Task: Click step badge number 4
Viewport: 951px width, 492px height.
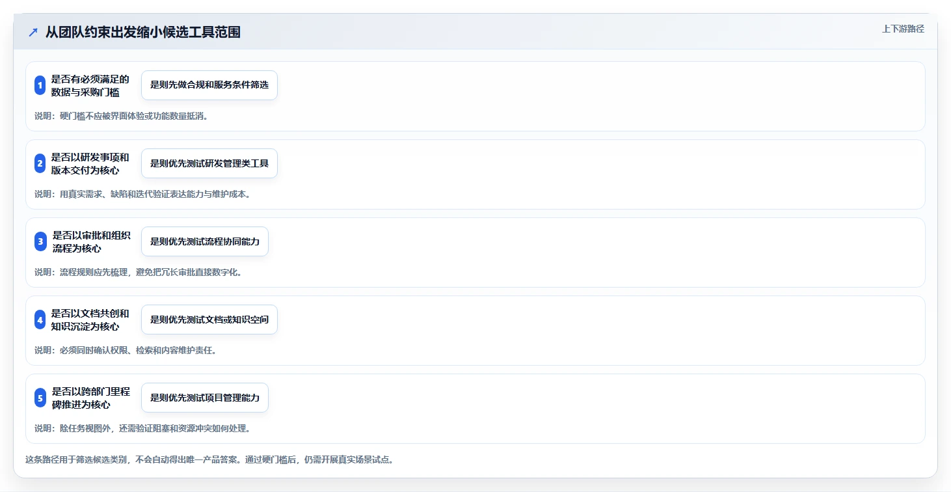Action: pos(40,320)
